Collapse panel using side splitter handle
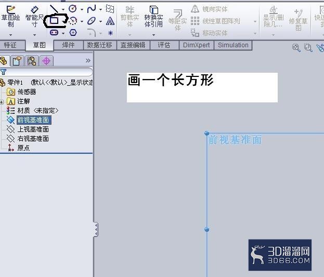The height and width of the screenshot is (277, 324). [x=96, y=229]
